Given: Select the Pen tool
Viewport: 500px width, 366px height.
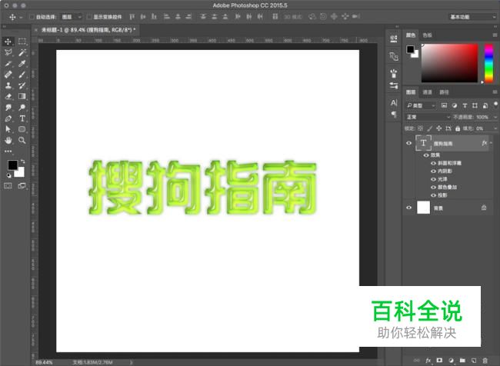Looking at the screenshot, I should [8, 118].
